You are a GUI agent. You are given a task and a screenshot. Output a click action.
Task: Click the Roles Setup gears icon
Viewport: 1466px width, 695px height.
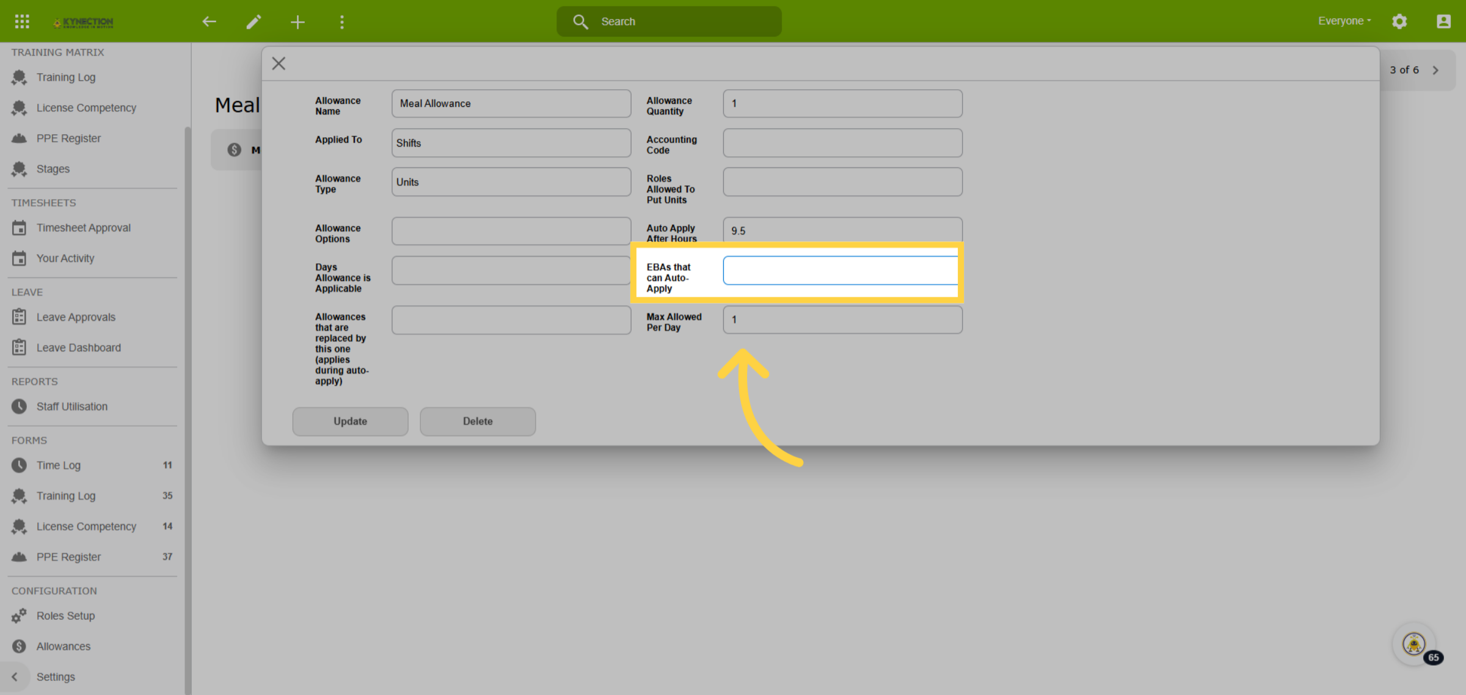click(19, 616)
